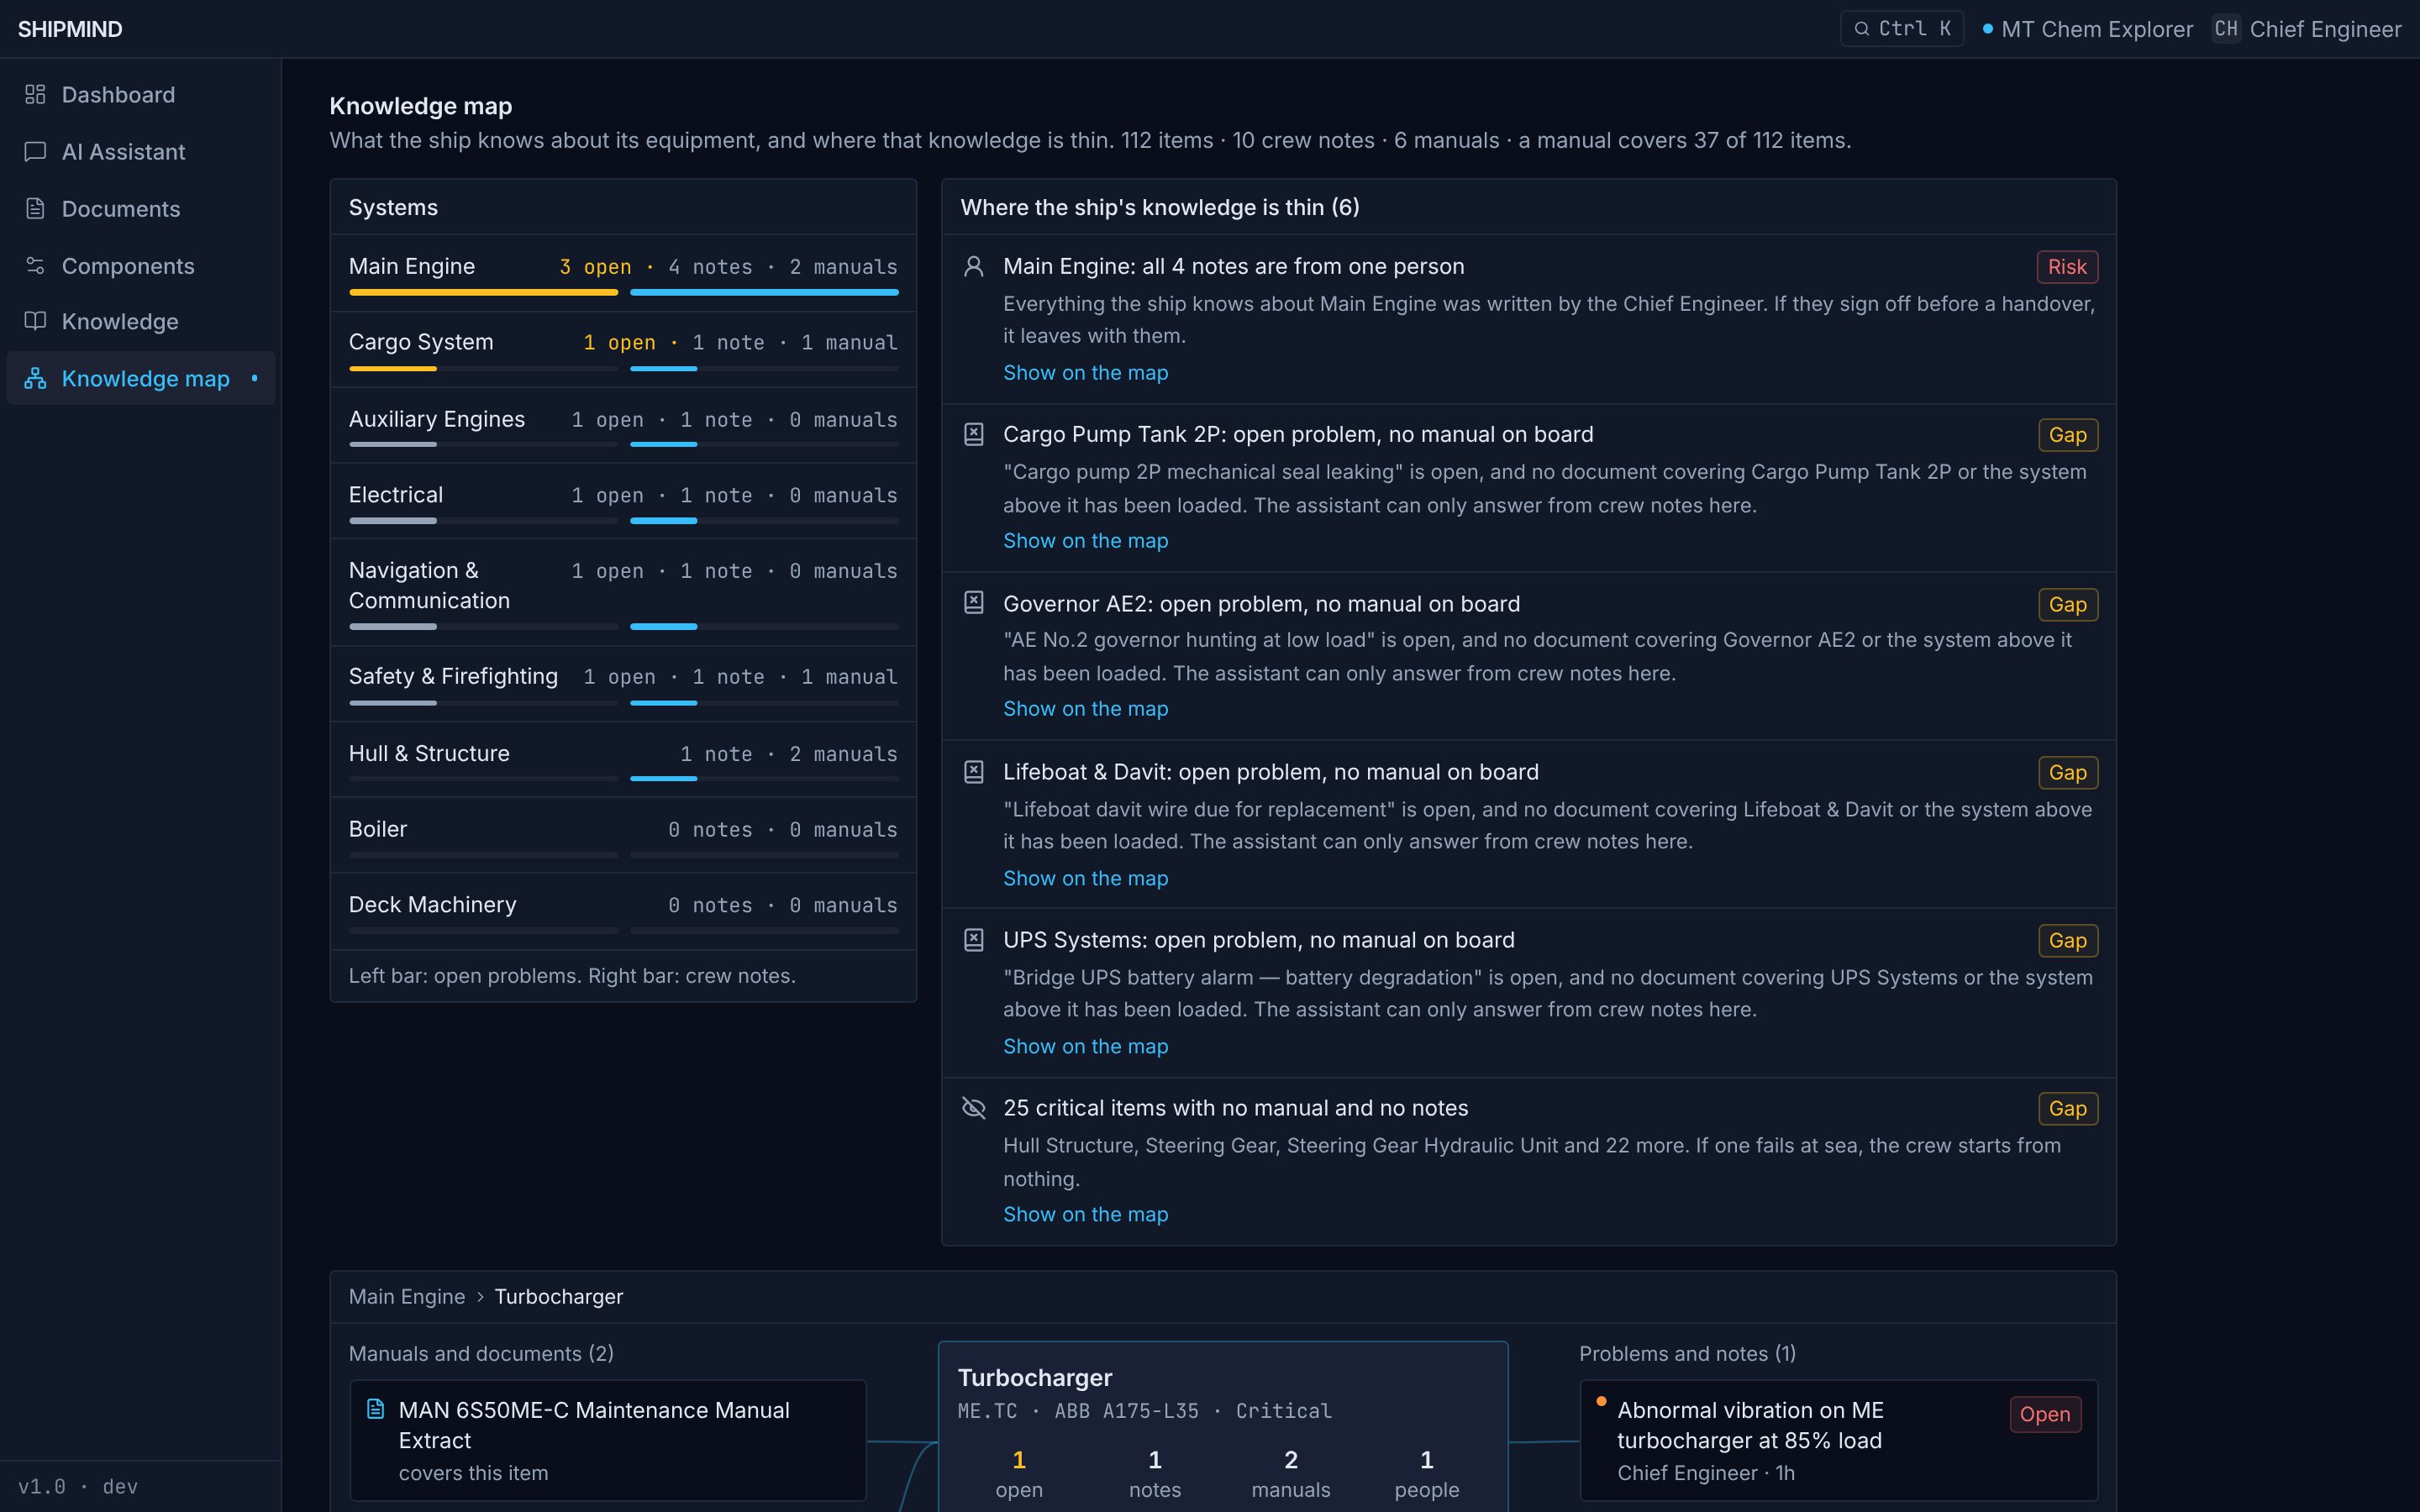Show Main Engine single-author risk on the map
The height and width of the screenshot is (1512, 2420).
tap(1085, 372)
